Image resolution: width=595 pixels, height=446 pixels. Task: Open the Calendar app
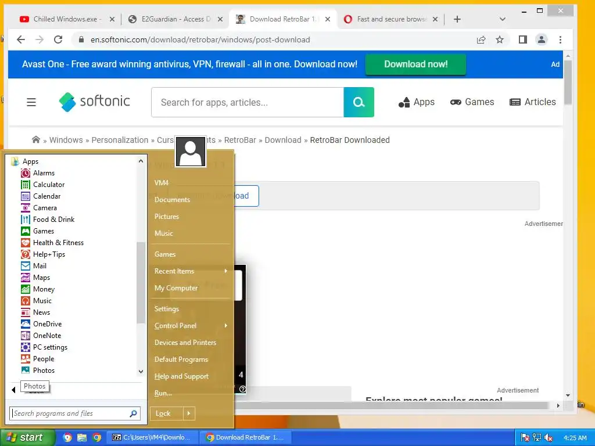click(x=46, y=196)
